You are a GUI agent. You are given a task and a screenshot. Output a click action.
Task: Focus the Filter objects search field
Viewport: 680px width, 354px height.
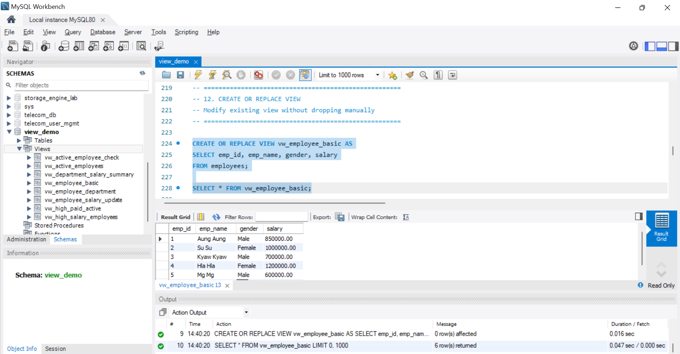(x=81, y=85)
